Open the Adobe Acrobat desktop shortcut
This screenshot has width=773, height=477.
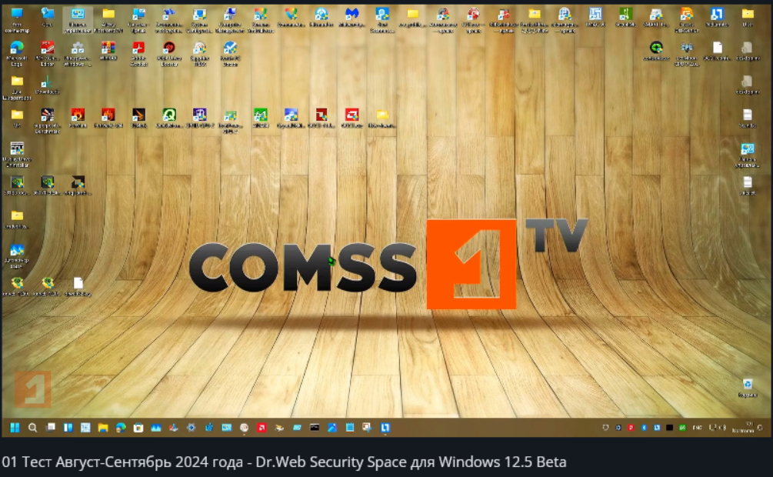pos(138,54)
